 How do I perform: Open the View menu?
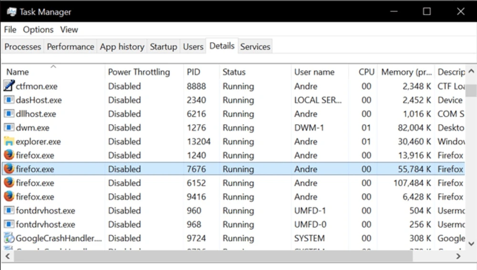[69, 30]
